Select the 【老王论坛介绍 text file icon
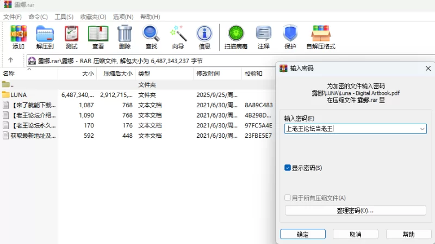The height and width of the screenshot is (244, 435). tap(5, 115)
